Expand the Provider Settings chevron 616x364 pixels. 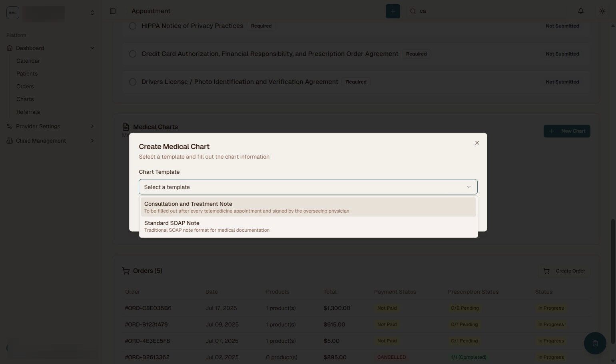[x=92, y=126]
